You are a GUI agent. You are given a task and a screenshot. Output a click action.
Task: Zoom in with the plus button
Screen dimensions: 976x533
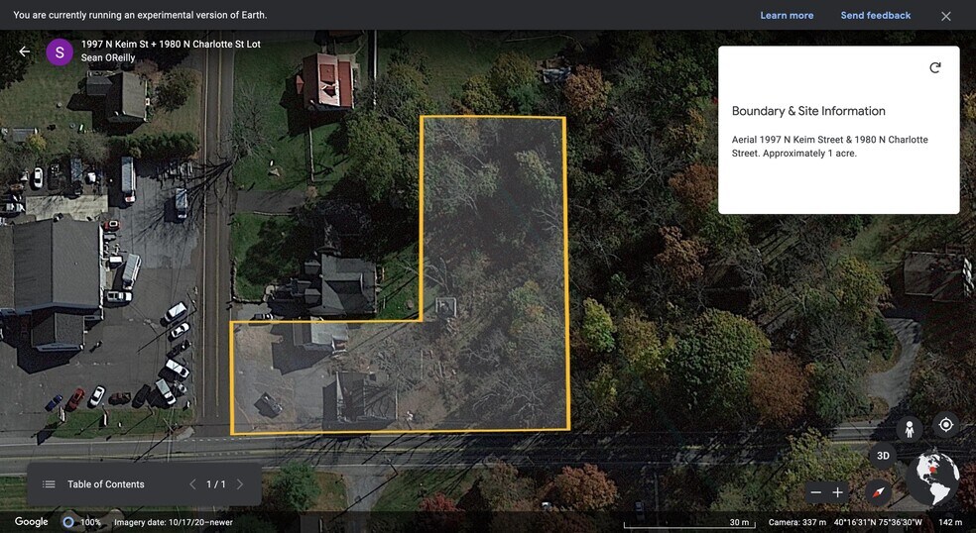tap(838, 492)
